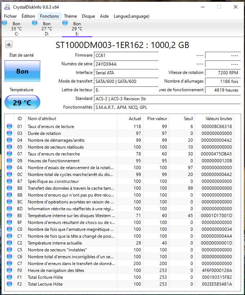Click the 29 °C temperature button
The image size is (245, 295).
pyautogui.click(x=22, y=102)
